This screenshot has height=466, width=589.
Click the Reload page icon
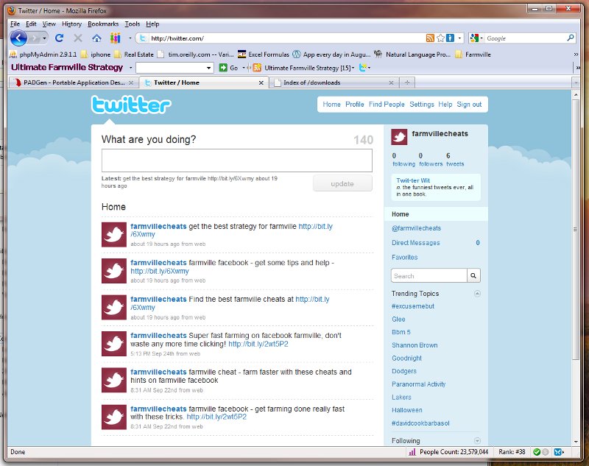coord(60,38)
